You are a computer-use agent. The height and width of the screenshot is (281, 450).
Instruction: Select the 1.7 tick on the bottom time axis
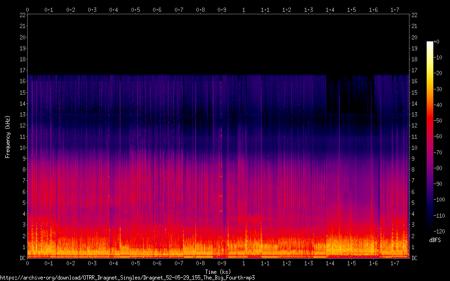[395, 263]
